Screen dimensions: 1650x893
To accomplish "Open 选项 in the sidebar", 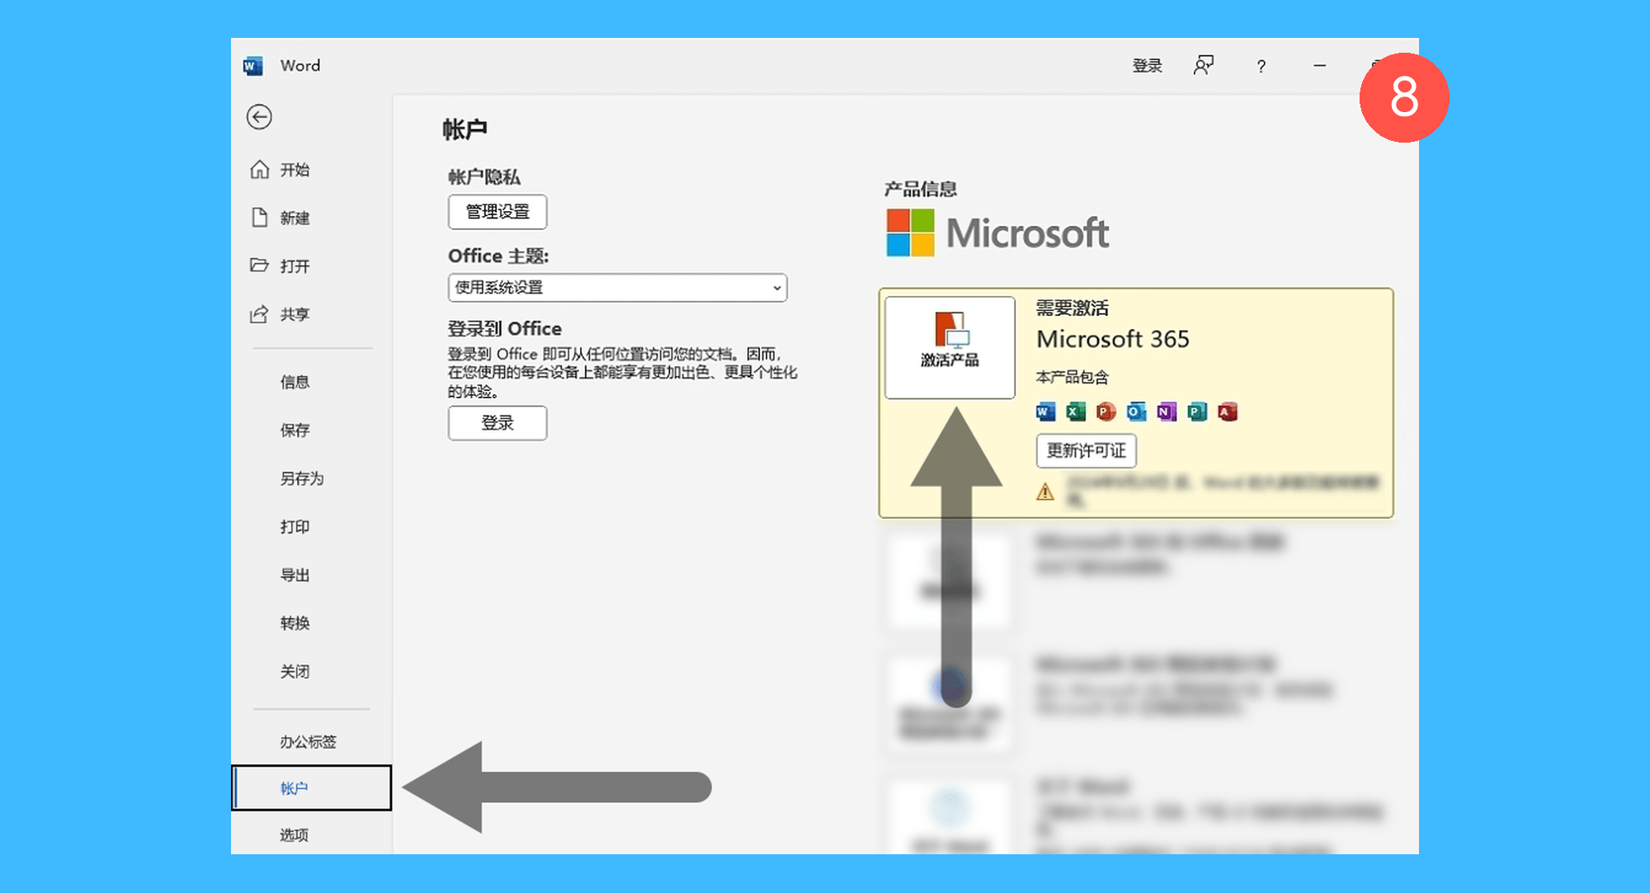I will tap(295, 834).
